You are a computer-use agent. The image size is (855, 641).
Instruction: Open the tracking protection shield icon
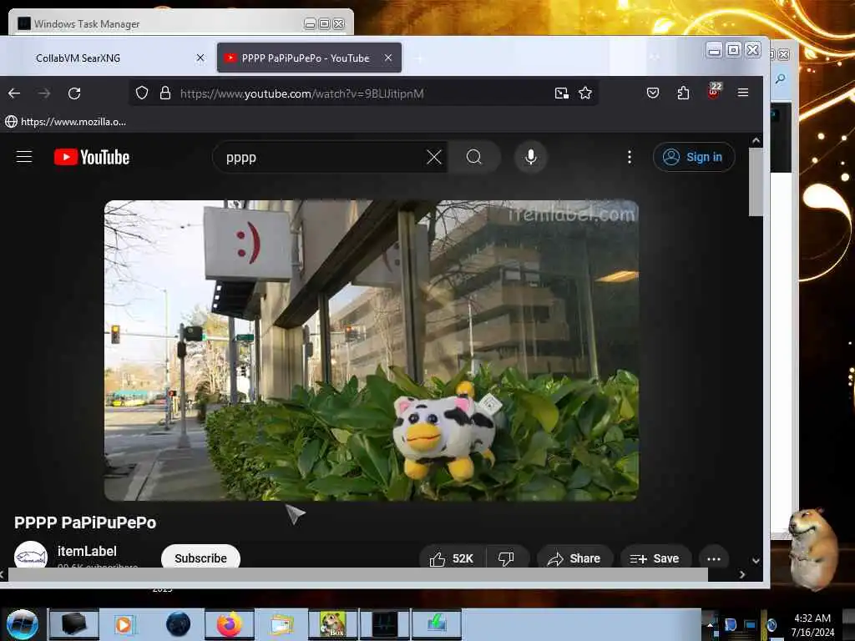click(x=142, y=93)
